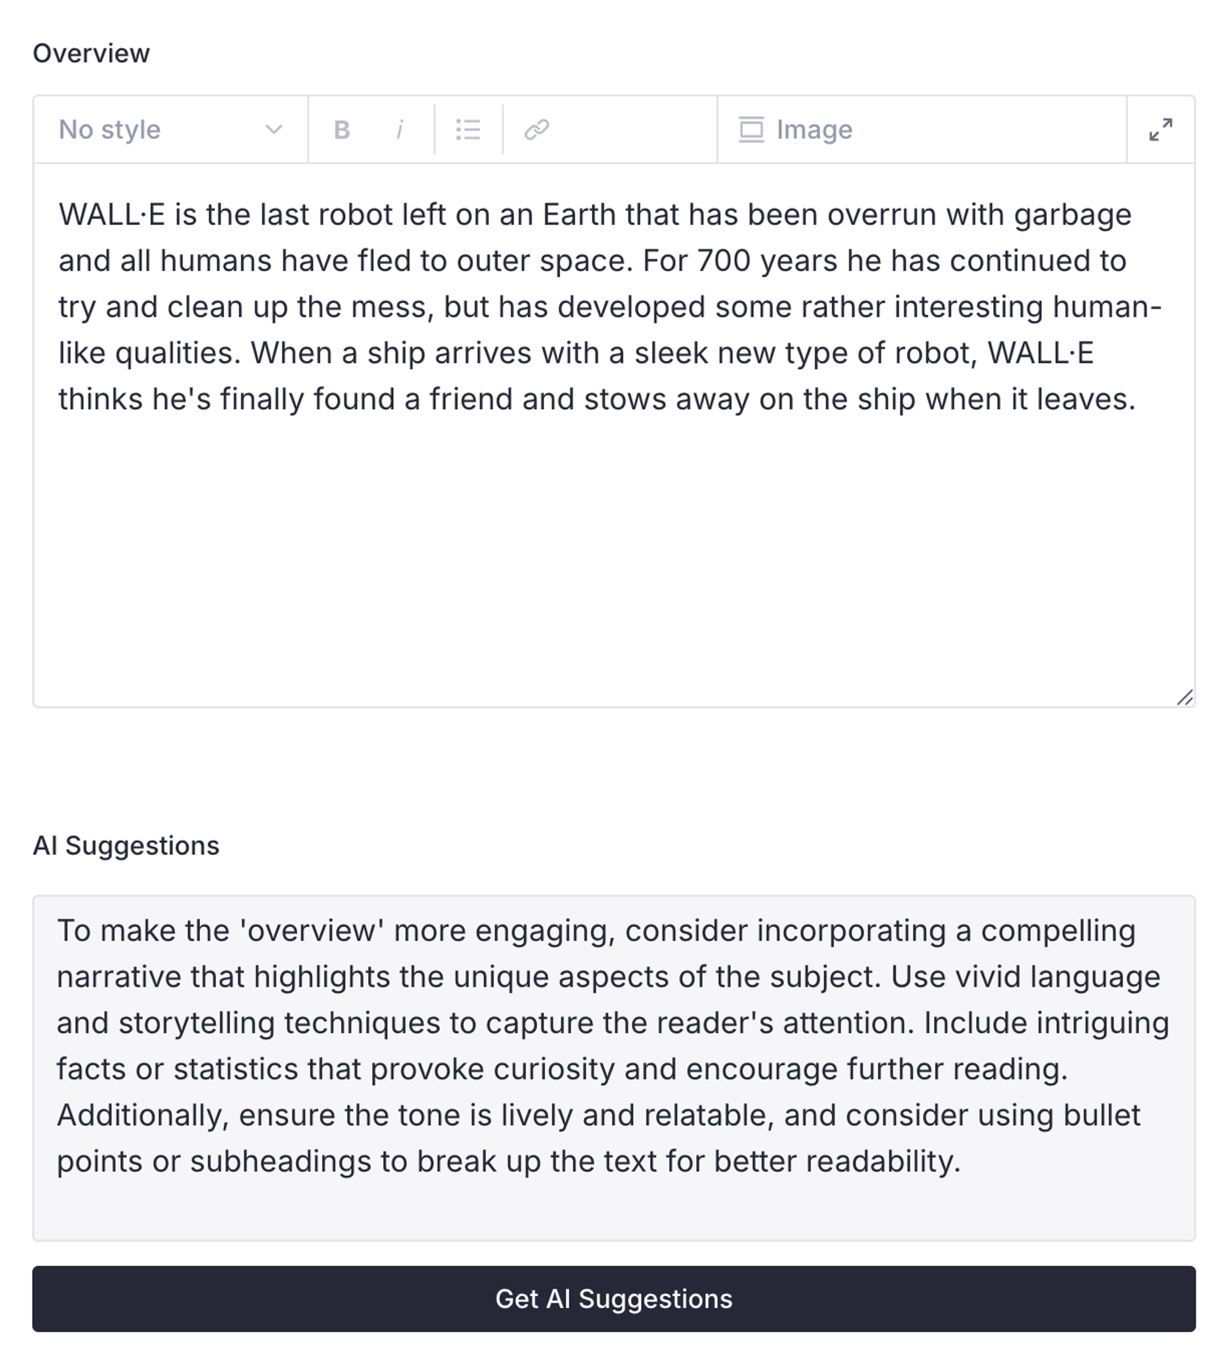Click the AI Suggestions text box

pyautogui.click(x=614, y=1067)
